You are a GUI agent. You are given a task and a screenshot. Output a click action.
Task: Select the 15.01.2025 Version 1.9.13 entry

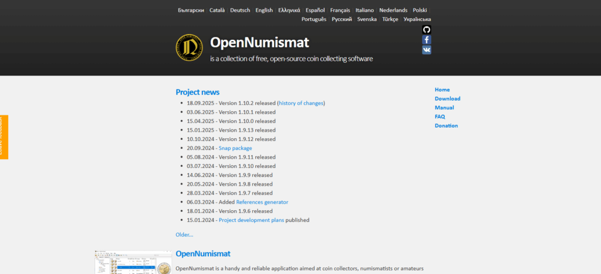pyautogui.click(x=231, y=131)
